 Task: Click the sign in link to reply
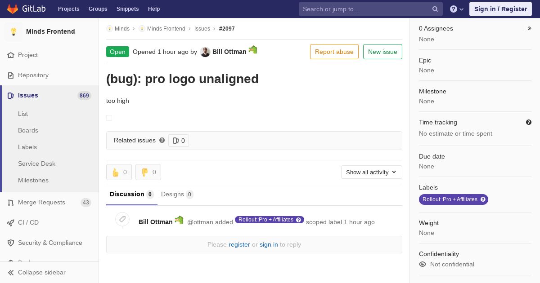[269, 245]
